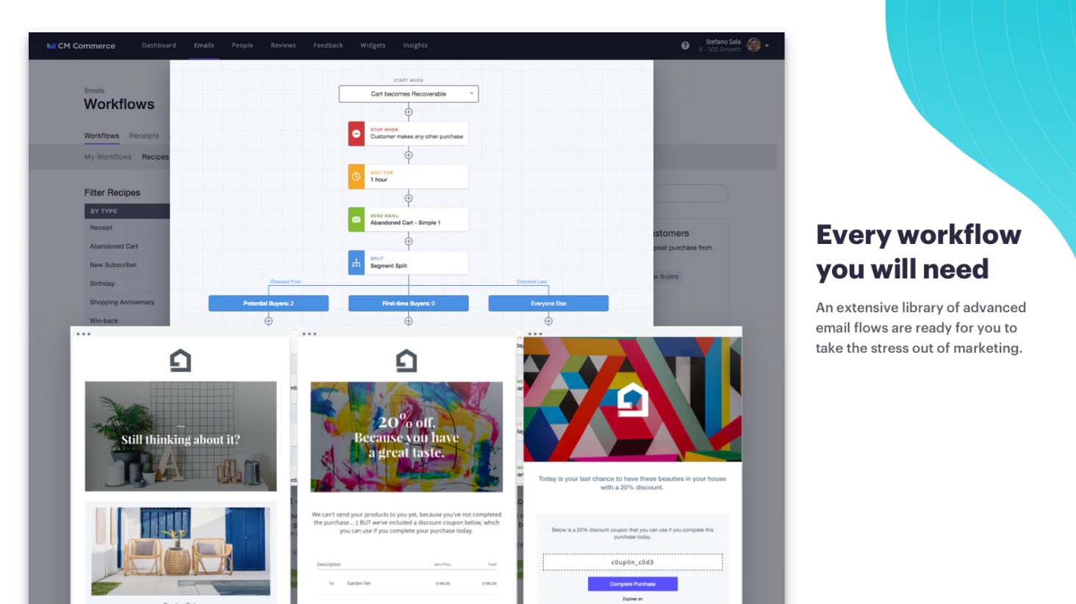Open the Feedback menu item

[x=328, y=46]
